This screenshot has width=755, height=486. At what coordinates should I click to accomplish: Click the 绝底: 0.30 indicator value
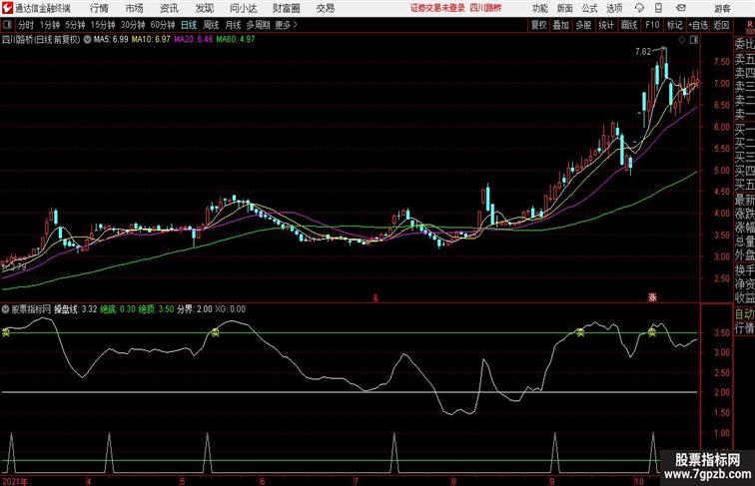click(118, 309)
